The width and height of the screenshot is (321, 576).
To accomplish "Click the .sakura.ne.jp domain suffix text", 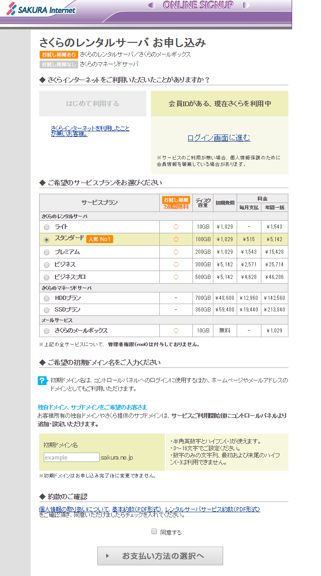I will coord(116,458).
